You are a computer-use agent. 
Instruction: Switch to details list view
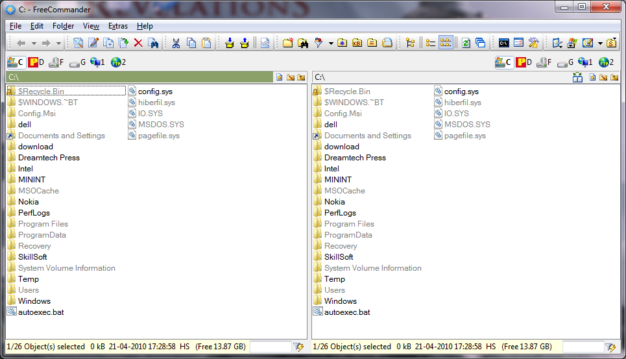(430, 43)
